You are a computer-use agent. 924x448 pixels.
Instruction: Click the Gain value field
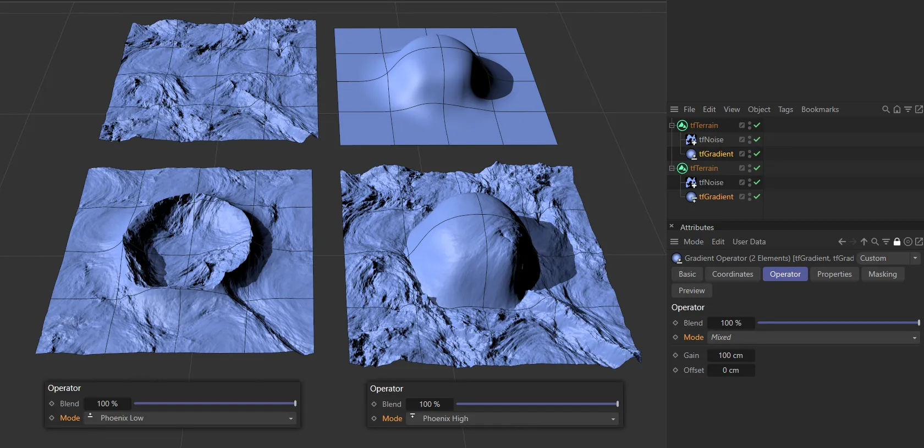[x=730, y=355]
